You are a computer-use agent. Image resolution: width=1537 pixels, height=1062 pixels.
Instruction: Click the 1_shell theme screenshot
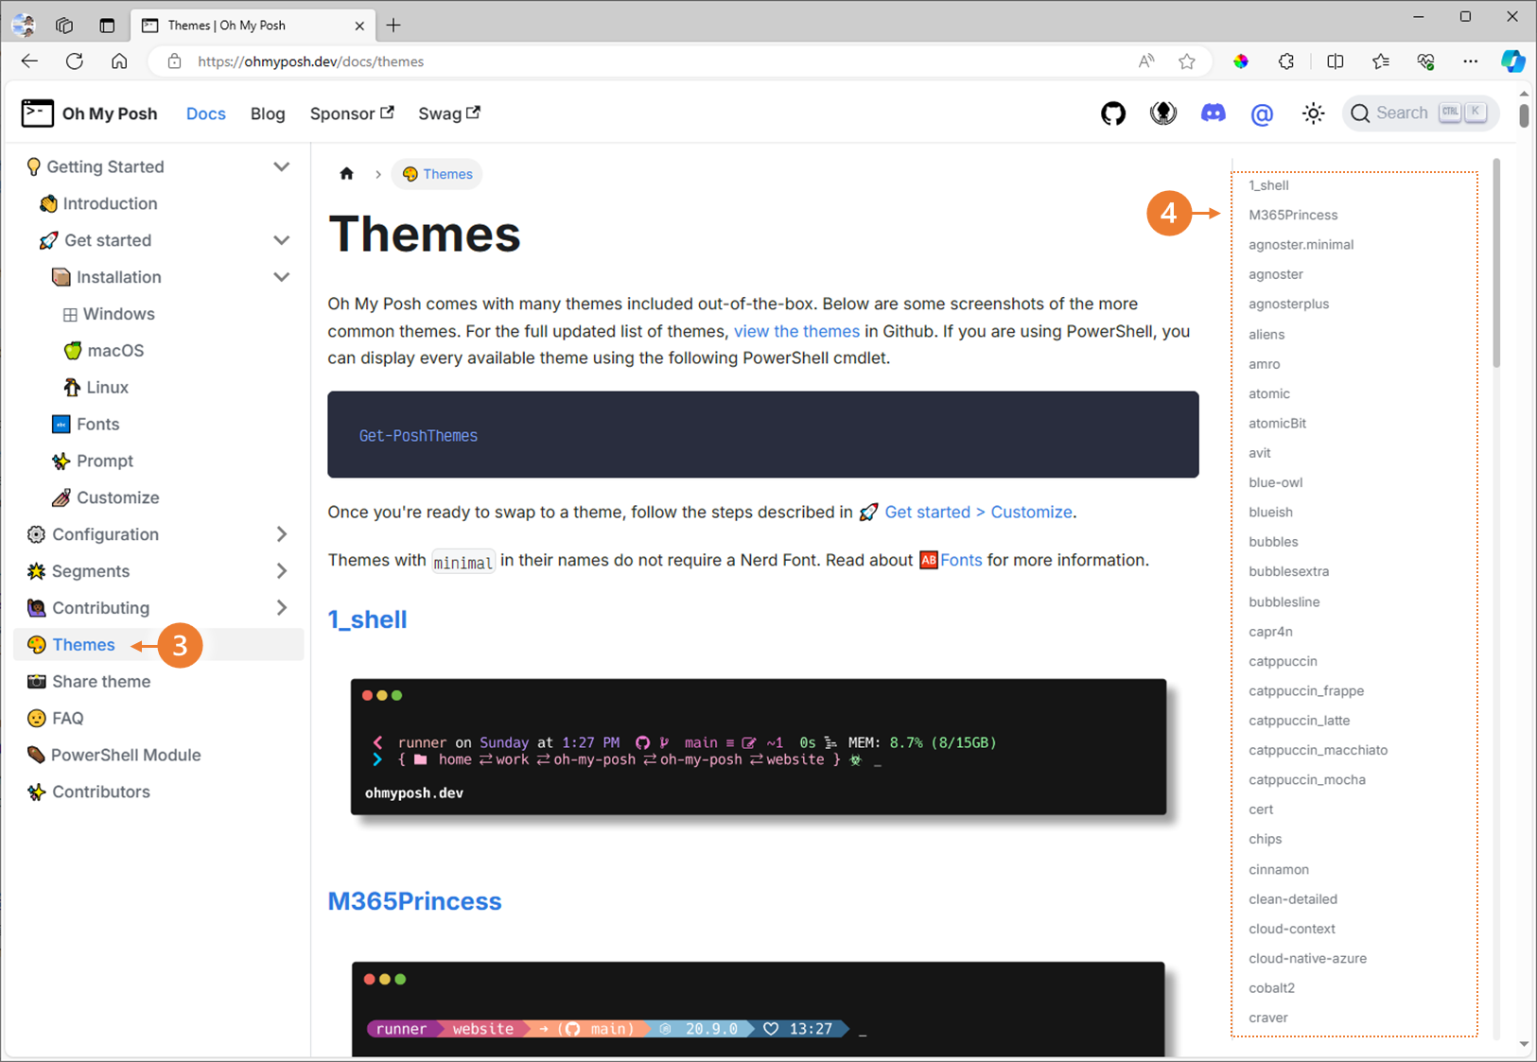[x=759, y=746]
